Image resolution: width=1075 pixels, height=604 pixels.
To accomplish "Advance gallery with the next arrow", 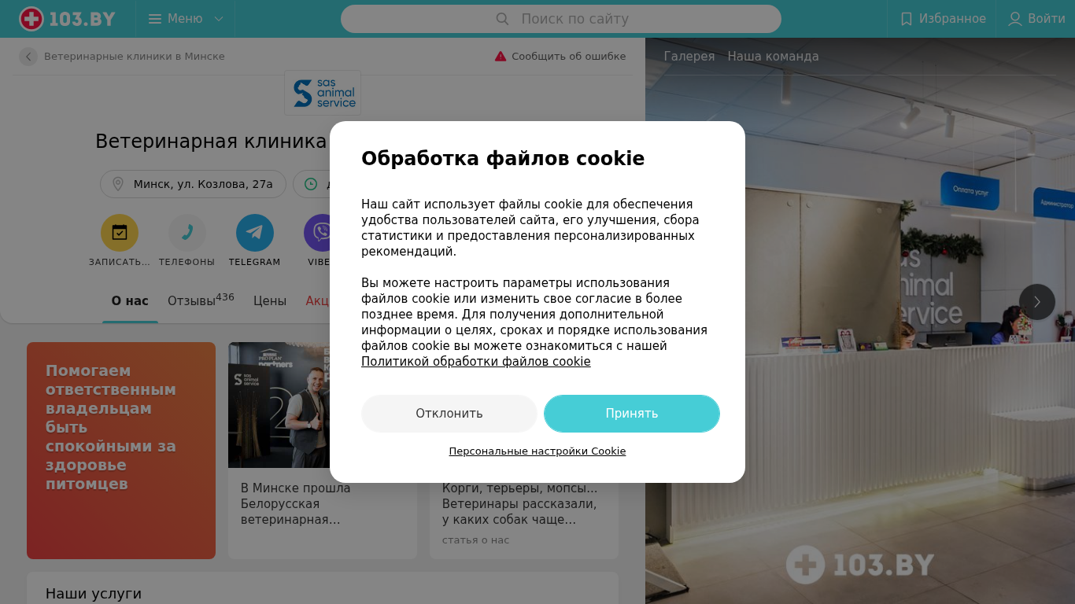I will [x=1037, y=302].
